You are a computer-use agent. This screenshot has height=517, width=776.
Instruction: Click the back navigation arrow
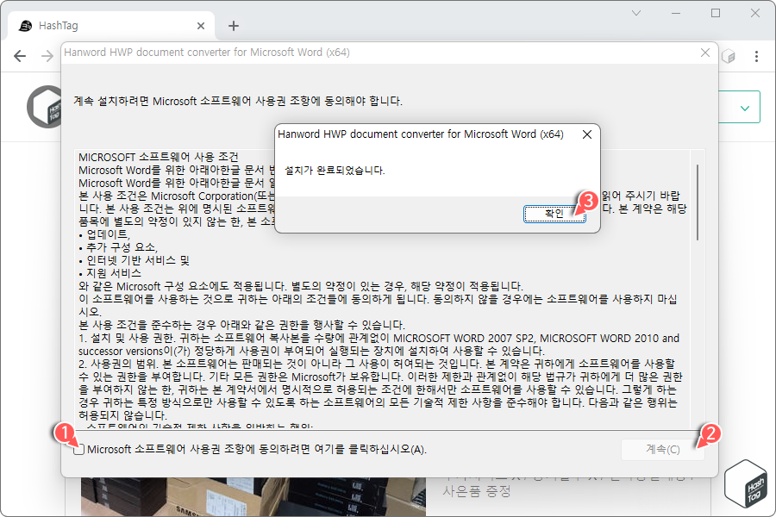pos(20,54)
